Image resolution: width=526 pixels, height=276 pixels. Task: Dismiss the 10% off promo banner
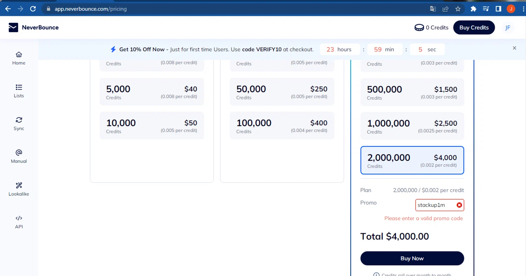coord(514,48)
